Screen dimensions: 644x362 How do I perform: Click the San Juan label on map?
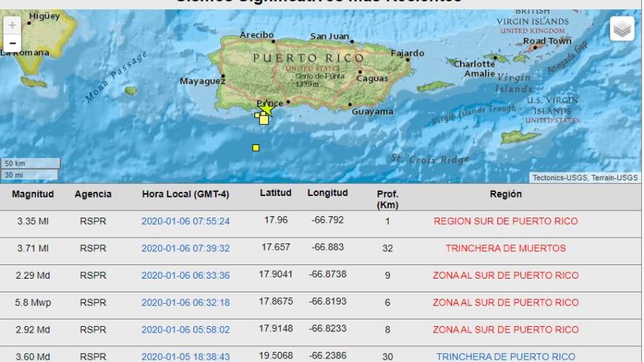click(329, 37)
